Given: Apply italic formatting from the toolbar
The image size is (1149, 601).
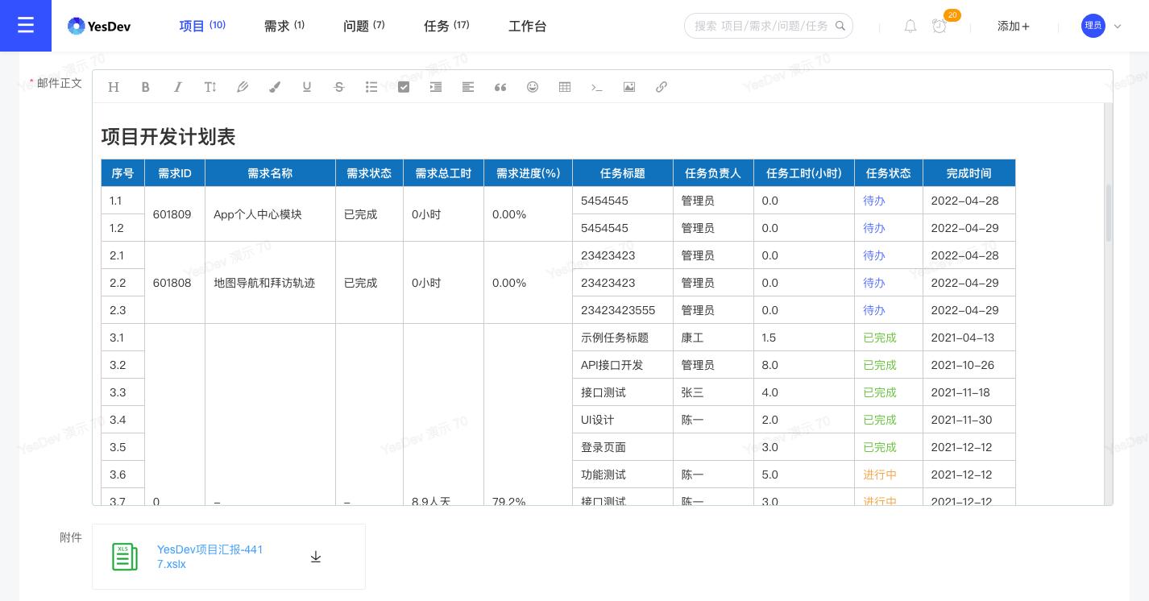Looking at the screenshot, I should (x=178, y=86).
